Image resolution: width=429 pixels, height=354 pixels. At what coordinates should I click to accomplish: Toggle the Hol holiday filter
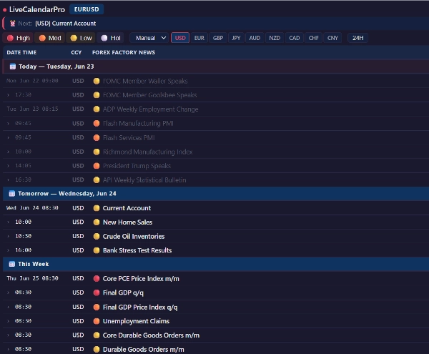point(111,38)
